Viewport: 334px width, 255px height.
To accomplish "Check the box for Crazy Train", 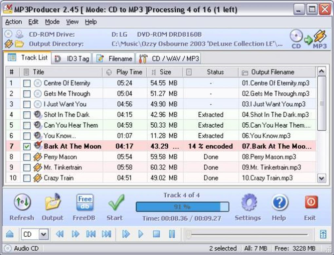I will 27,178.
